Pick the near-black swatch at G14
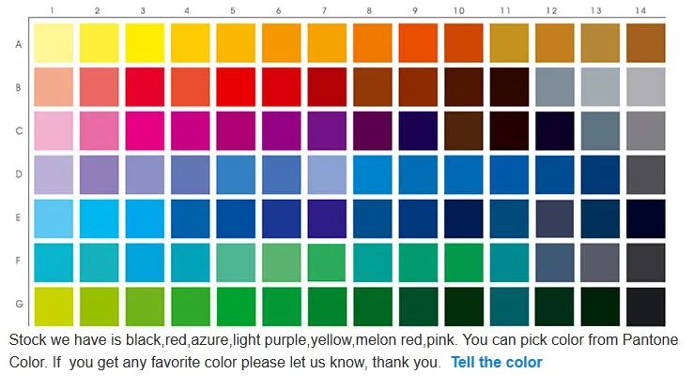This screenshot has height=389, width=694. [646, 307]
